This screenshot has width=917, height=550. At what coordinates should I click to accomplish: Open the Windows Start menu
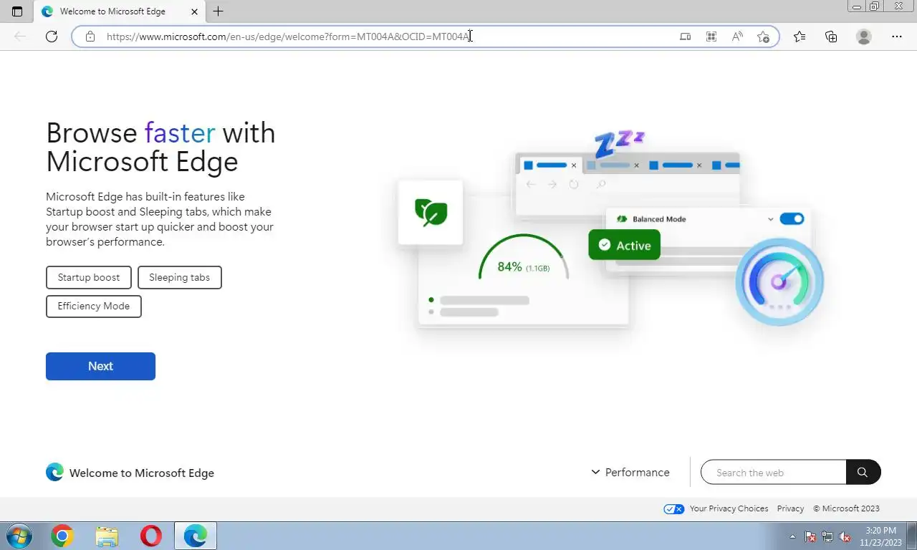click(19, 536)
